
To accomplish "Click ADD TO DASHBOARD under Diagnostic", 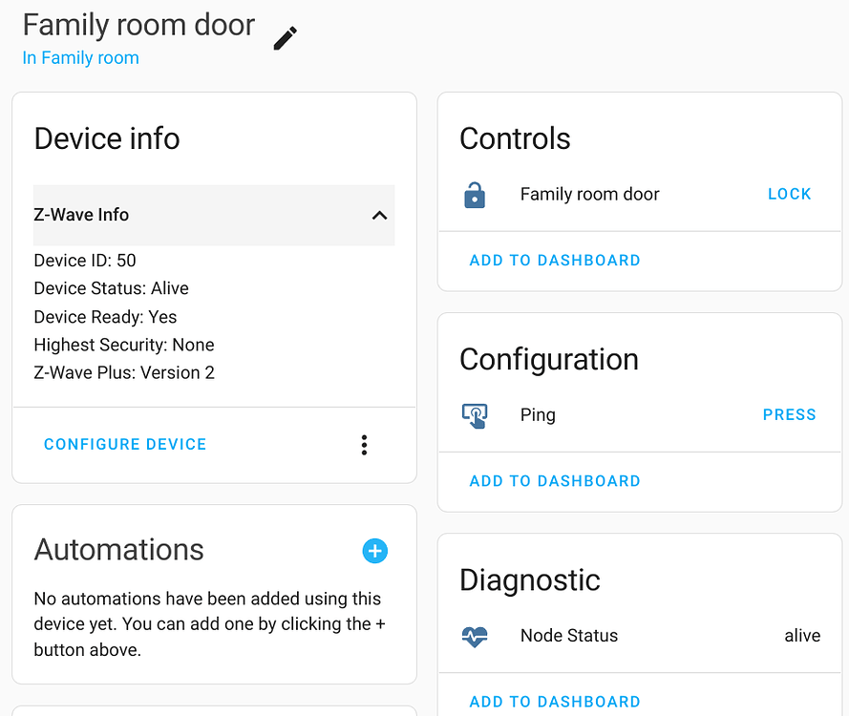I will coord(554,702).
